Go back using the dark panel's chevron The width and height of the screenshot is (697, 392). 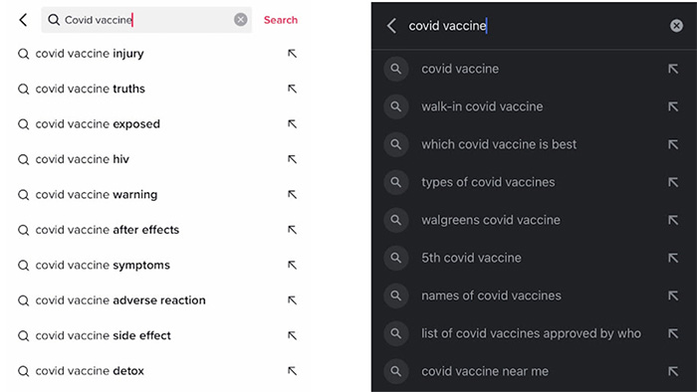click(x=391, y=26)
